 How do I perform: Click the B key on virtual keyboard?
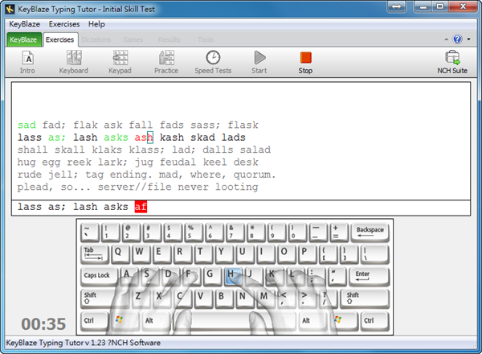223,298
